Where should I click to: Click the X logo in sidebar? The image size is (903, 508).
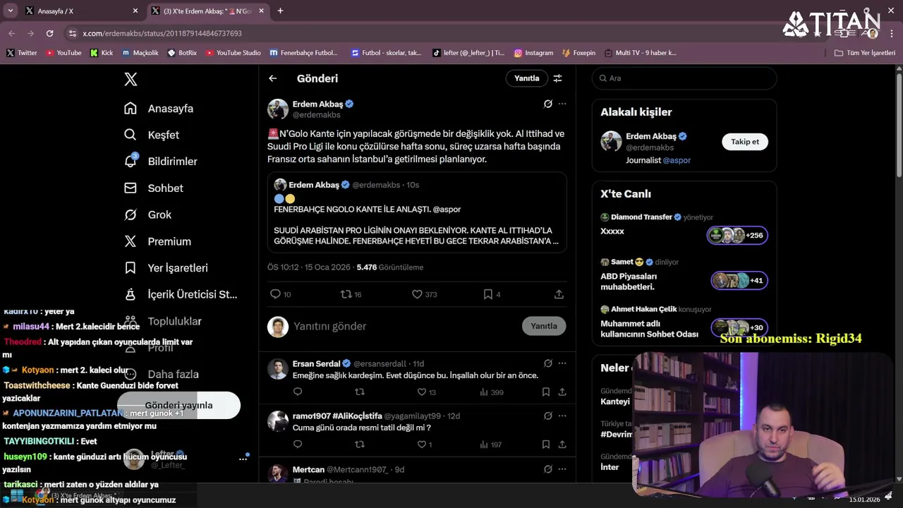point(131,79)
